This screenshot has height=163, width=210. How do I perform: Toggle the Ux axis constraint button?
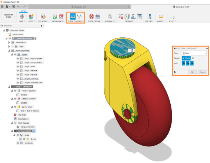[x=183, y=63]
